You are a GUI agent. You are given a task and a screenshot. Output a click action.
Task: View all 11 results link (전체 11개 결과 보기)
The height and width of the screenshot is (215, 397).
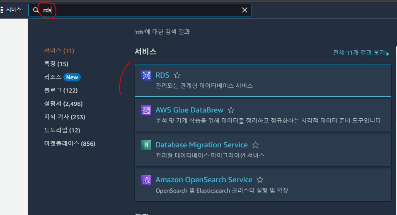tap(361, 52)
